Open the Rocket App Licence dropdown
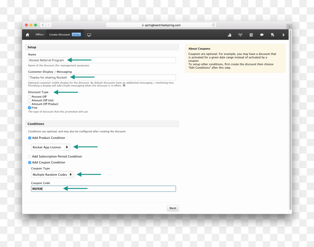Image resolution: width=314 pixels, height=247 pixels. pos(51,147)
